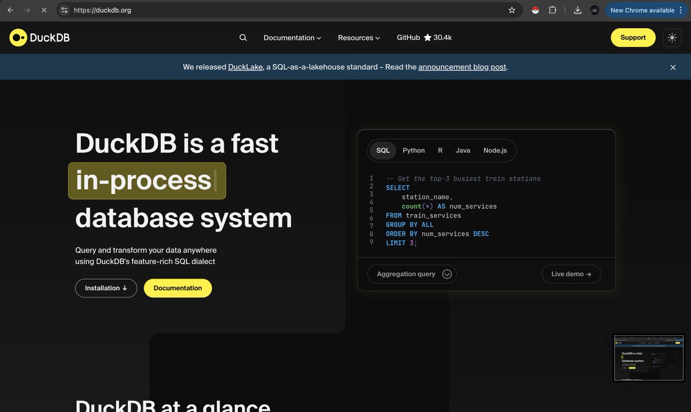Open the Aggregation query dropdown
This screenshot has height=412, width=691.
click(x=412, y=274)
